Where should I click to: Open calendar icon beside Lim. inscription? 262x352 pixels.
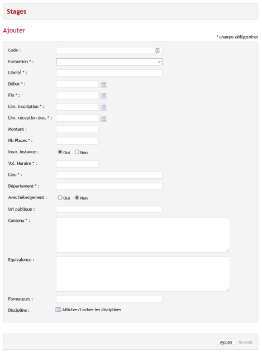(x=103, y=107)
